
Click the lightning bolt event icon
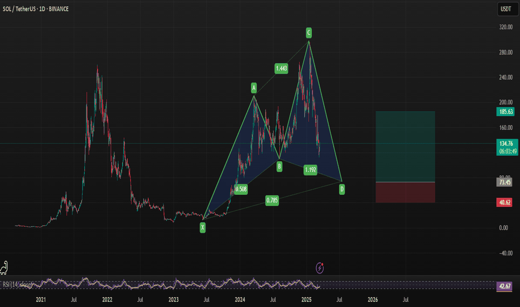320,267
